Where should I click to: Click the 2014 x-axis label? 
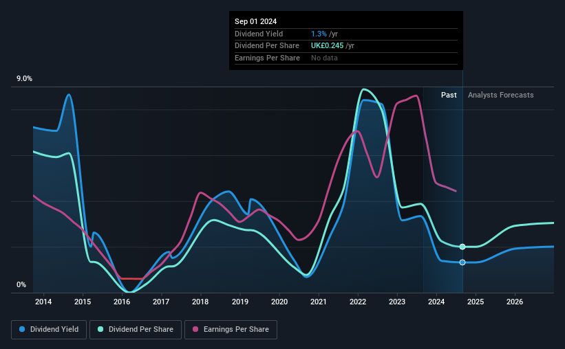click(x=43, y=302)
